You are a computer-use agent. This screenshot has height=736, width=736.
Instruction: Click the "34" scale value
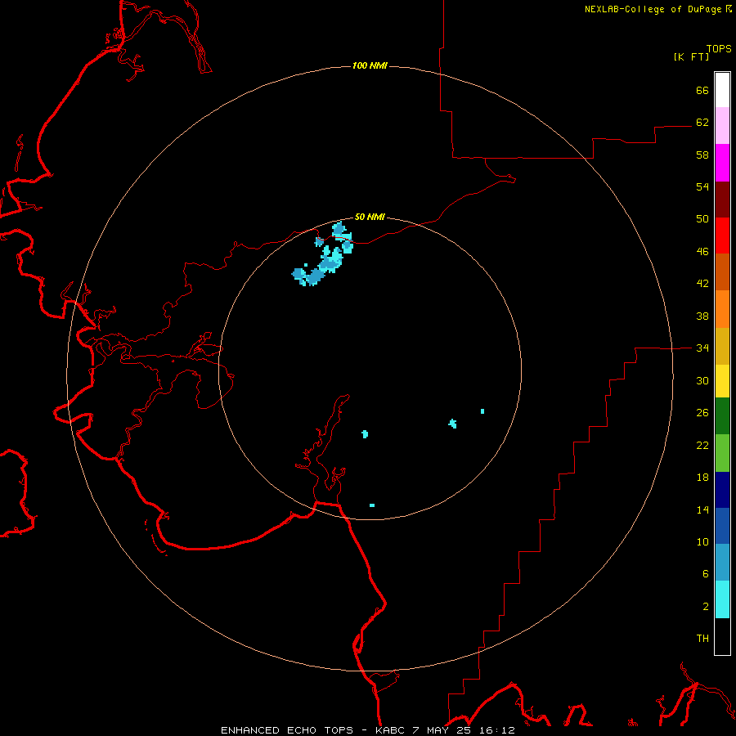(702, 348)
